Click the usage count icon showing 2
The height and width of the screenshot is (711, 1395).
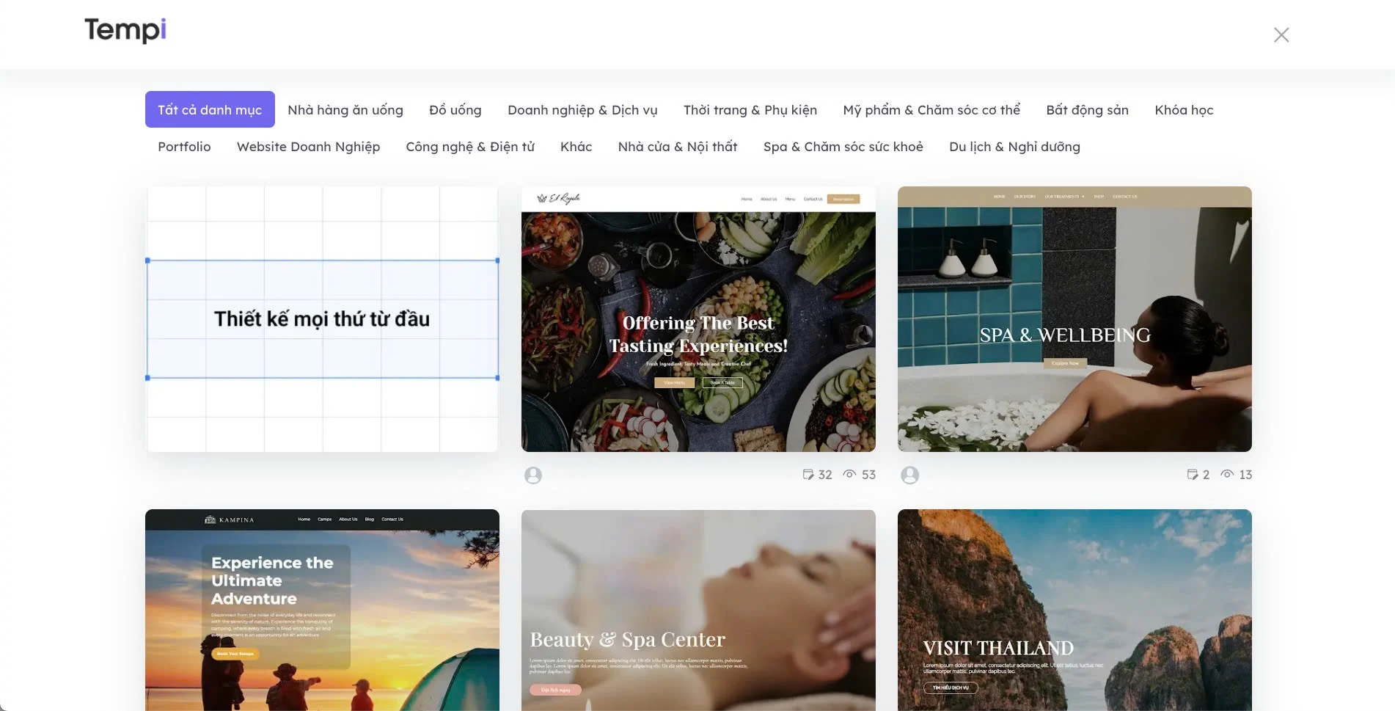[1193, 475]
